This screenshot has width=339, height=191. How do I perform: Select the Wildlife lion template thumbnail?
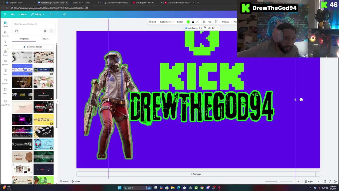[22, 82]
